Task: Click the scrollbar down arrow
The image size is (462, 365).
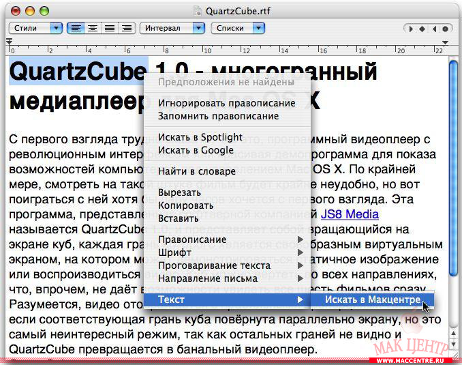Action: [453, 345]
